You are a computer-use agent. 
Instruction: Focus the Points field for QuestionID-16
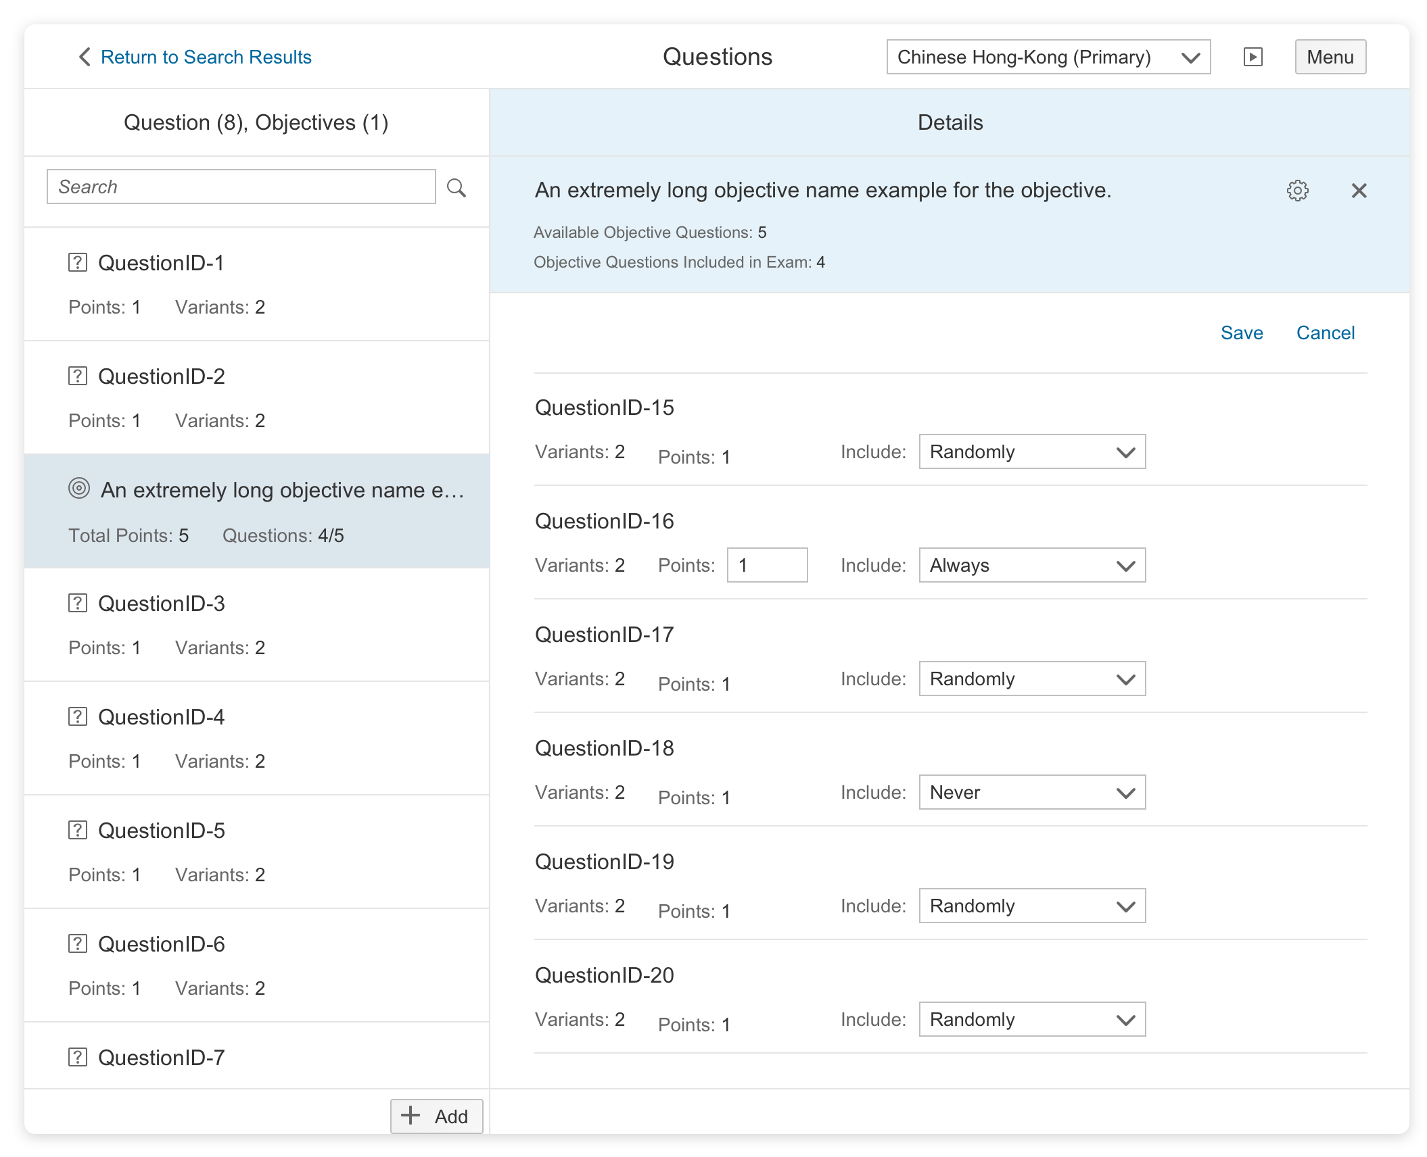tap(767, 566)
